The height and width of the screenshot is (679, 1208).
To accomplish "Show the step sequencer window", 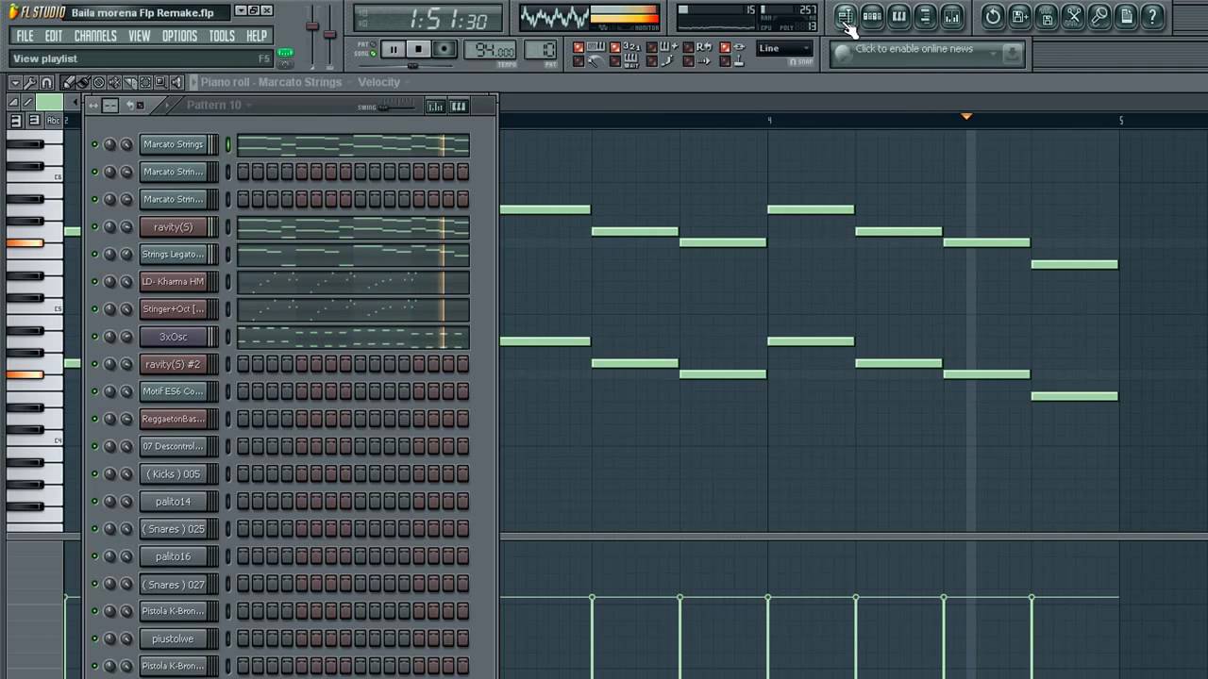I will [872, 16].
